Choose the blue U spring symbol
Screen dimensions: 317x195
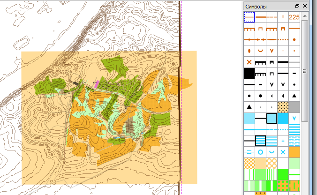coord(272,152)
